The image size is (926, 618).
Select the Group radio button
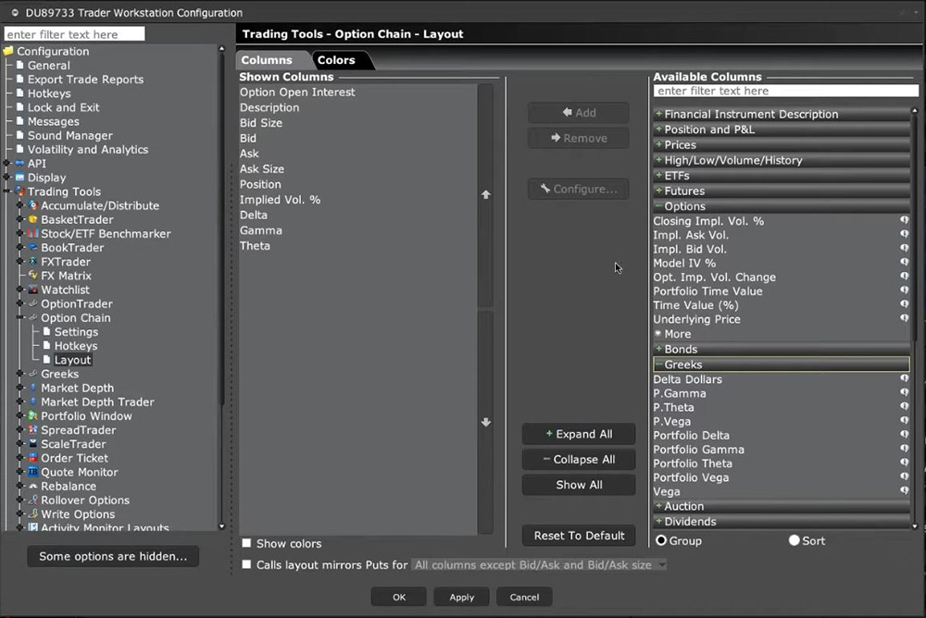pos(661,540)
